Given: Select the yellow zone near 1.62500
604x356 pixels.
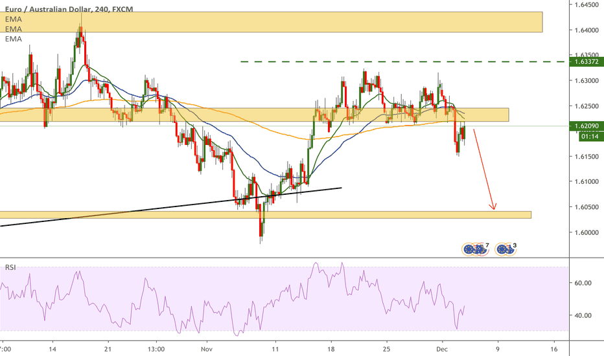Looking at the screenshot, I should [259, 115].
